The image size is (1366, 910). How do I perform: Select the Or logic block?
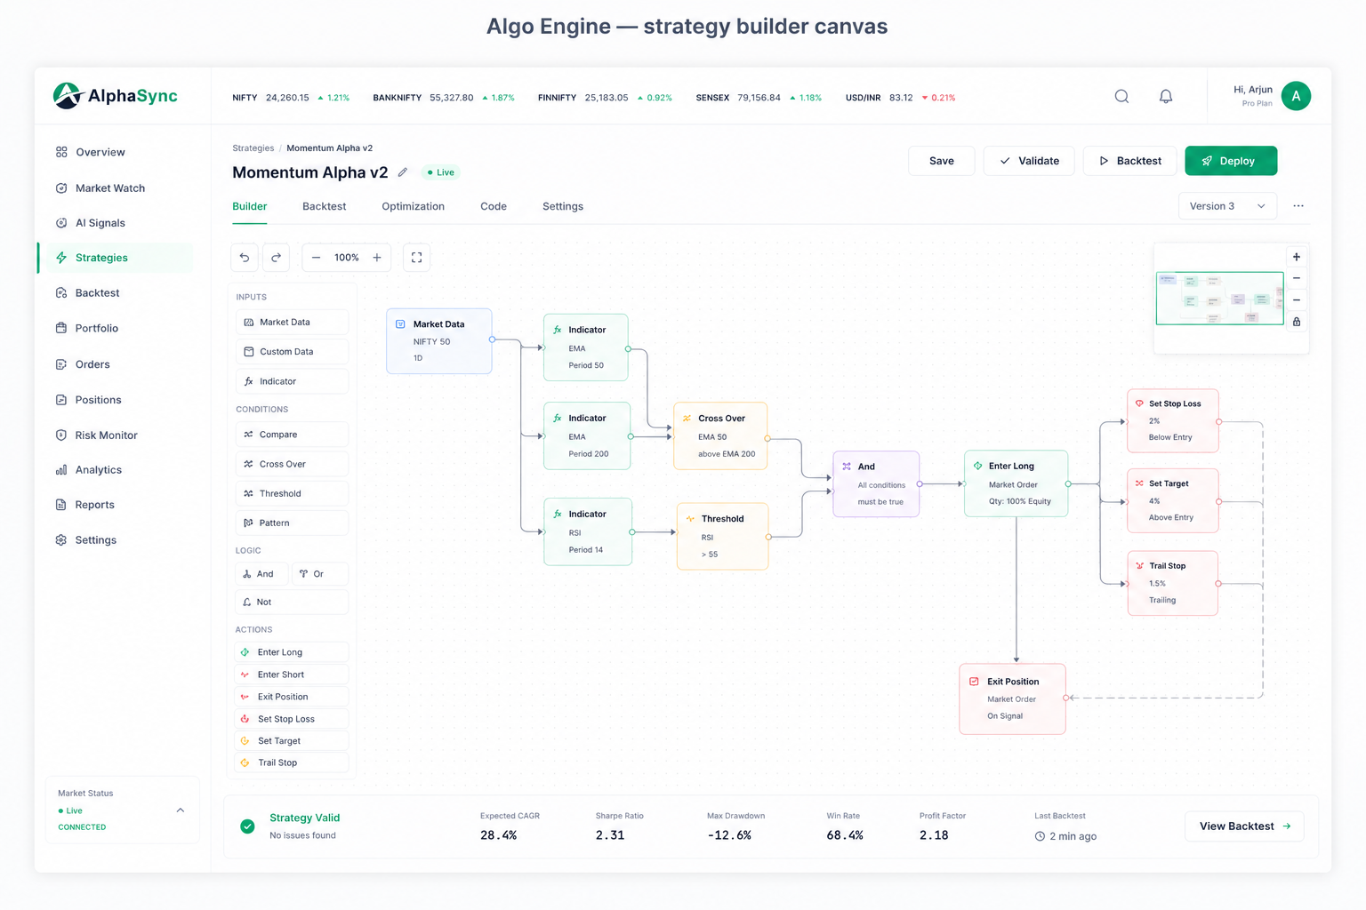(320, 574)
